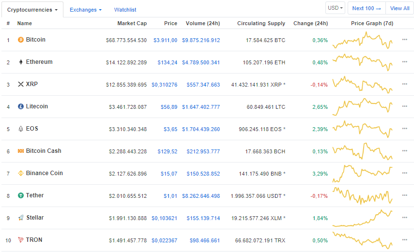Viewport: 414px width, 252px height.
Task: Sort by the Volume (24h) column header
Action: pos(203,23)
